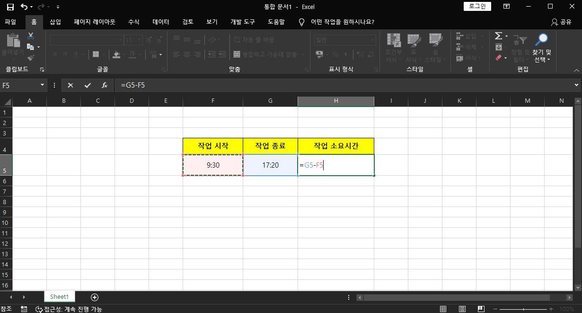Collapse the ribbon with chevron
The height and width of the screenshot is (313, 582).
(x=576, y=70)
